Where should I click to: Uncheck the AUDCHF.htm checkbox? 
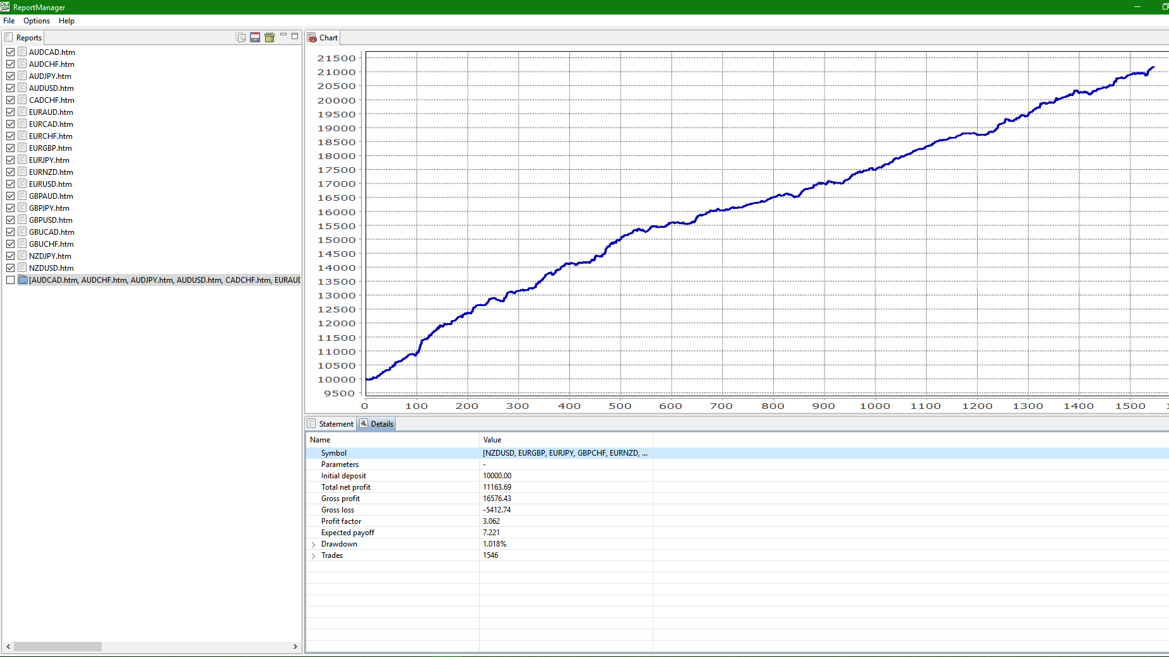(10, 64)
